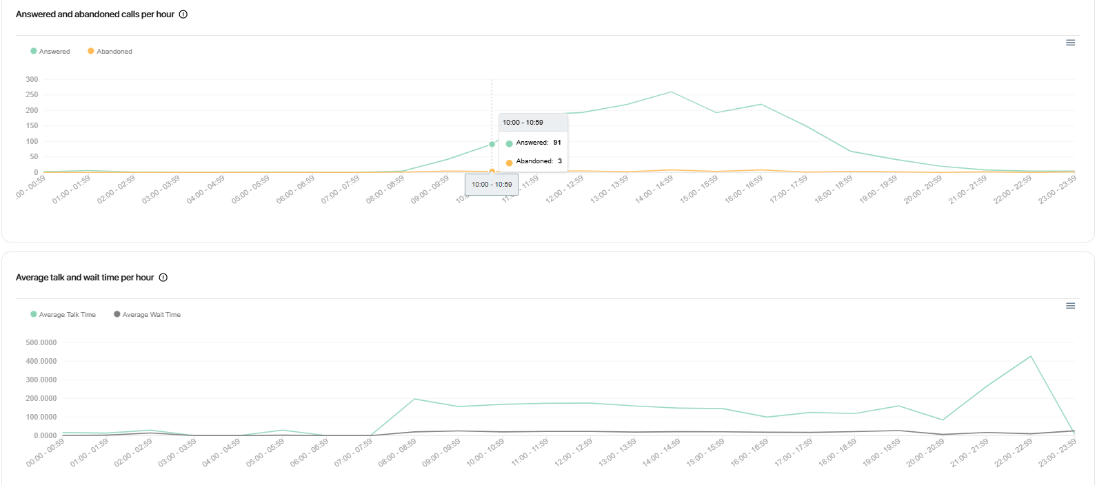Click the 14:00 - 14:59 axis label in calls chart
This screenshot has height=485, width=1097.
[x=654, y=189]
